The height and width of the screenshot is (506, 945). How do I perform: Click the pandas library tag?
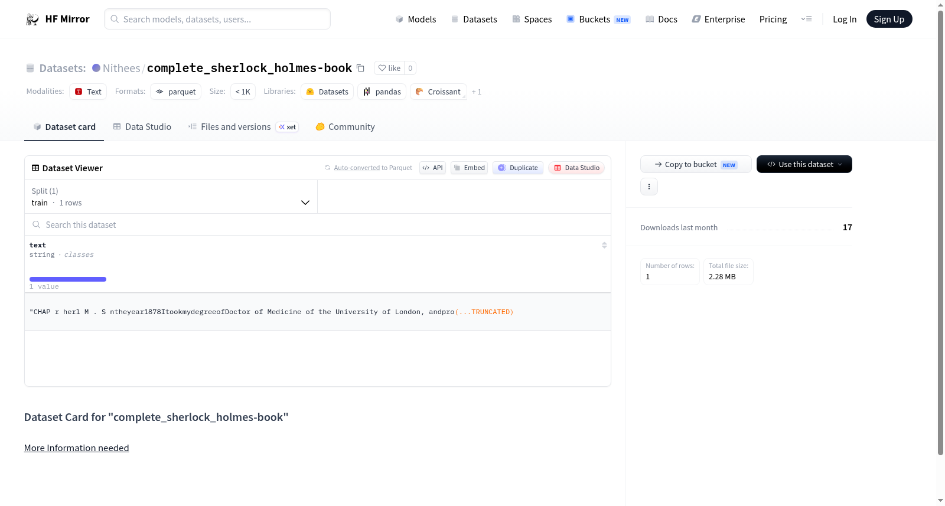(382, 92)
